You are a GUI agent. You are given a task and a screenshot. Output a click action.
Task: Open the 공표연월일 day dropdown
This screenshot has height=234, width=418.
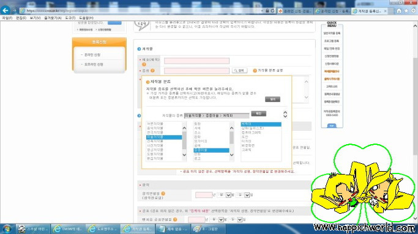[x=240, y=219]
